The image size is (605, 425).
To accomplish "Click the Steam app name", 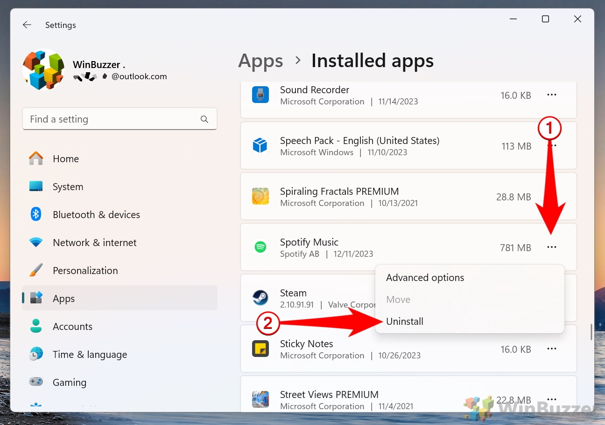I will pyautogui.click(x=293, y=293).
